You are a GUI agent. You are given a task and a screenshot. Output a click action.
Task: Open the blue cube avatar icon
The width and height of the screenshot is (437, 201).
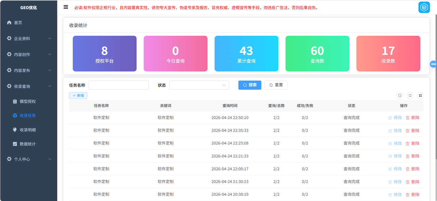tap(424, 7)
